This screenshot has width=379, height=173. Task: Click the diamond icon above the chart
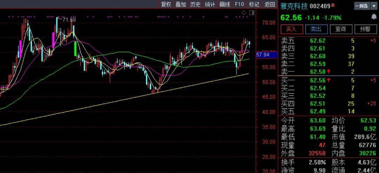click(x=244, y=13)
